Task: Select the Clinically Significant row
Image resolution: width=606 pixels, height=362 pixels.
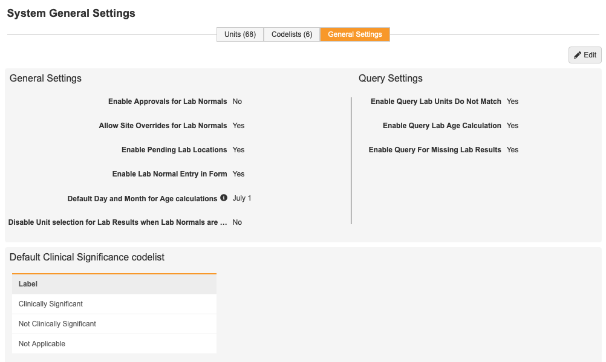Action: (x=51, y=304)
